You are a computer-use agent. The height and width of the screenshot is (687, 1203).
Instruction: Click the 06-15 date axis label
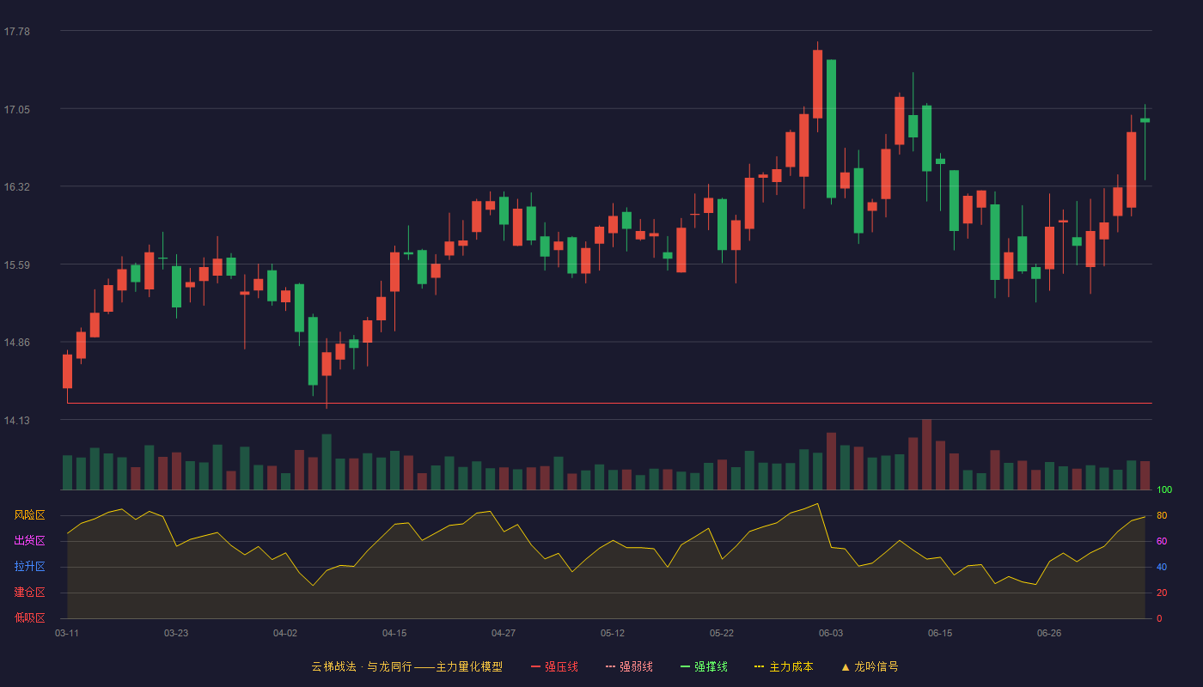(940, 633)
